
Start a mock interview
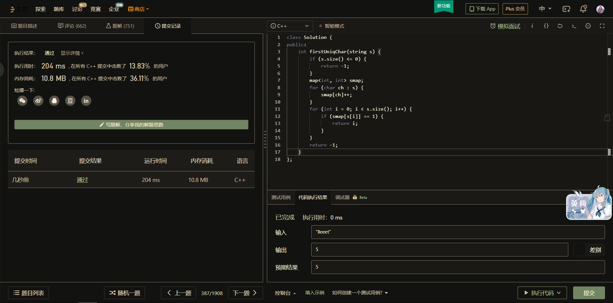tap(505, 26)
